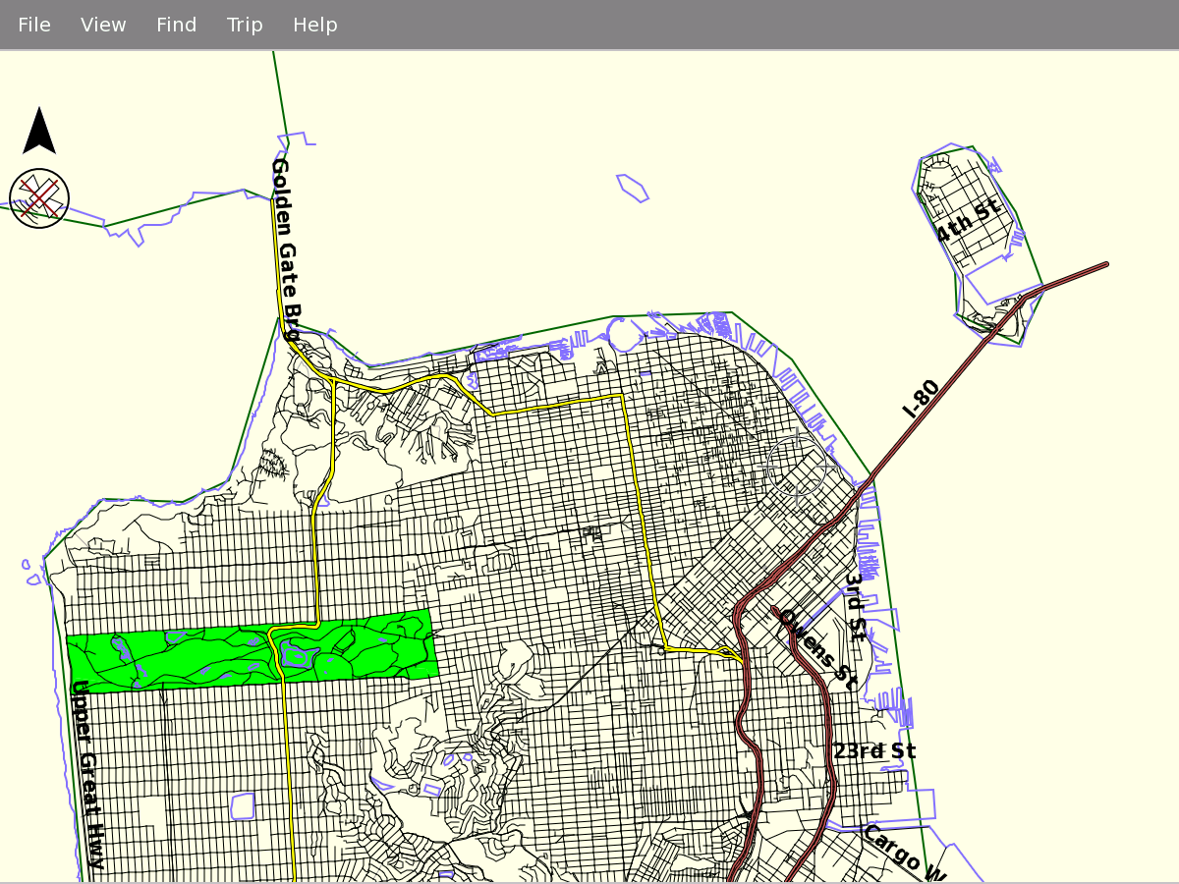Image resolution: width=1179 pixels, height=884 pixels.
Task: Click the gray circle marker downtown
Action: 797,466
